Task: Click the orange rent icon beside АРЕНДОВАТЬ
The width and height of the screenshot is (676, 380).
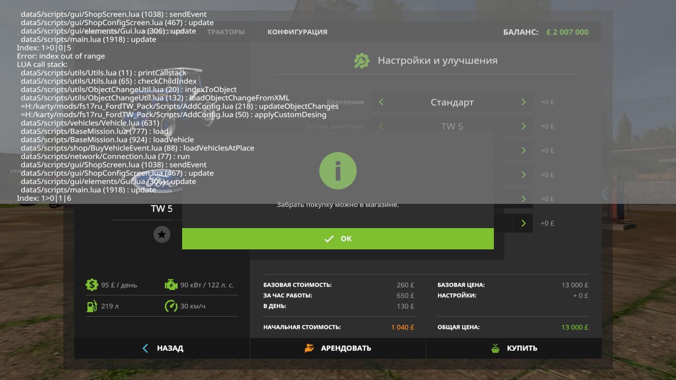Action: tap(309, 348)
